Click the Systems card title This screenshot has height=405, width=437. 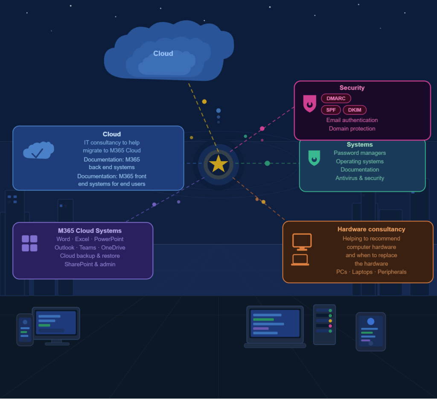(x=360, y=145)
